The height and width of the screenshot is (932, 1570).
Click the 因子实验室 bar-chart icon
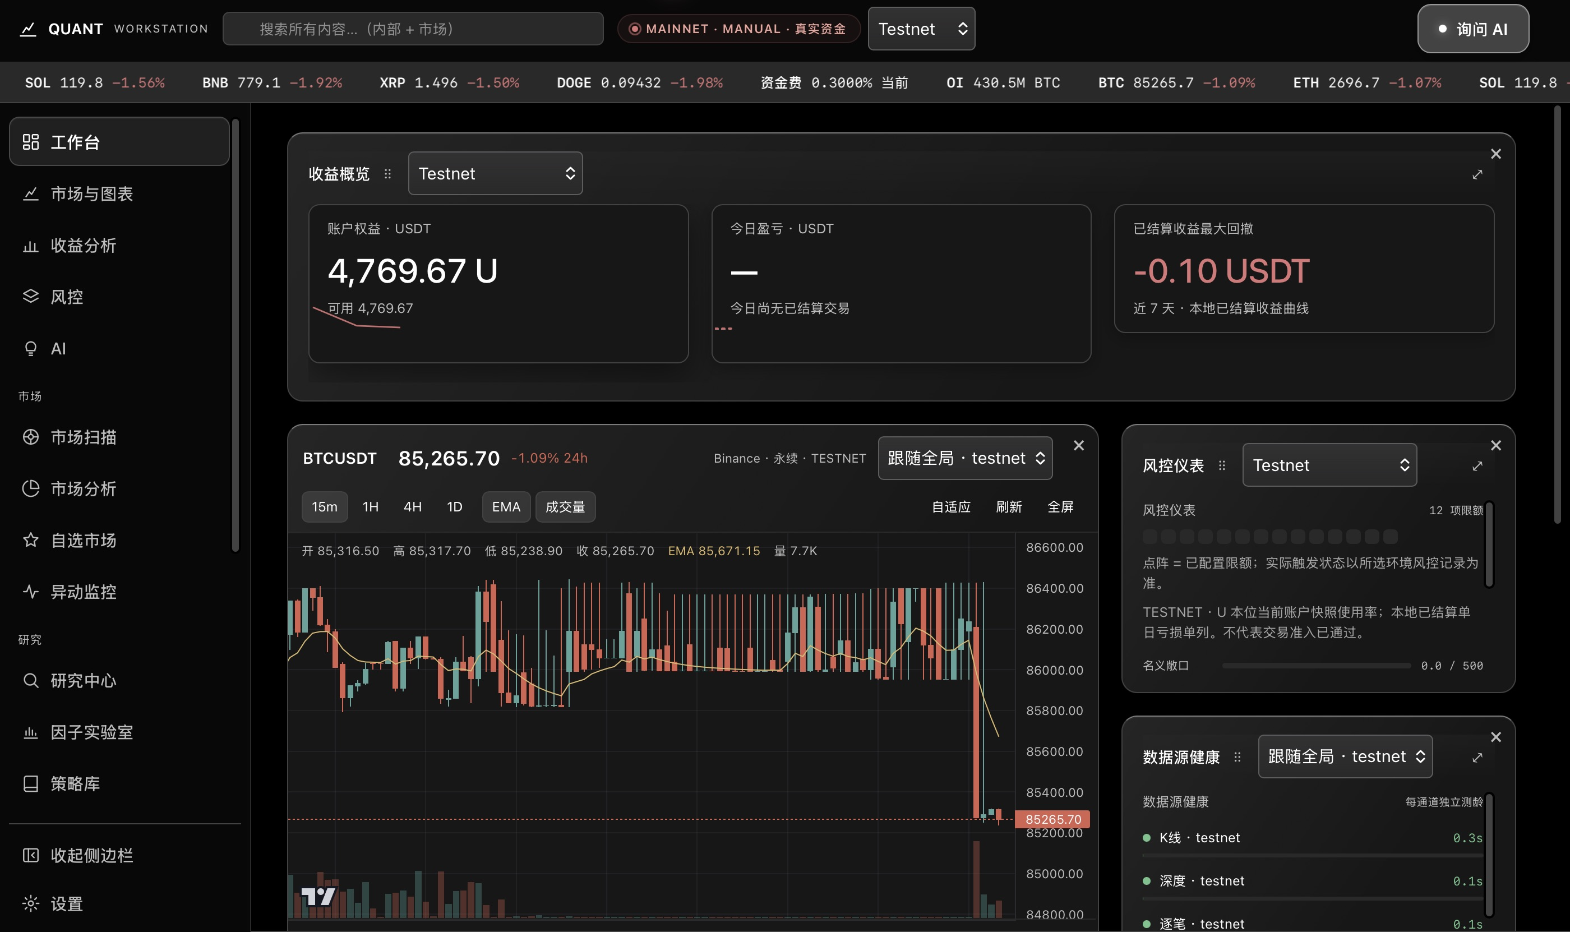[31, 732]
